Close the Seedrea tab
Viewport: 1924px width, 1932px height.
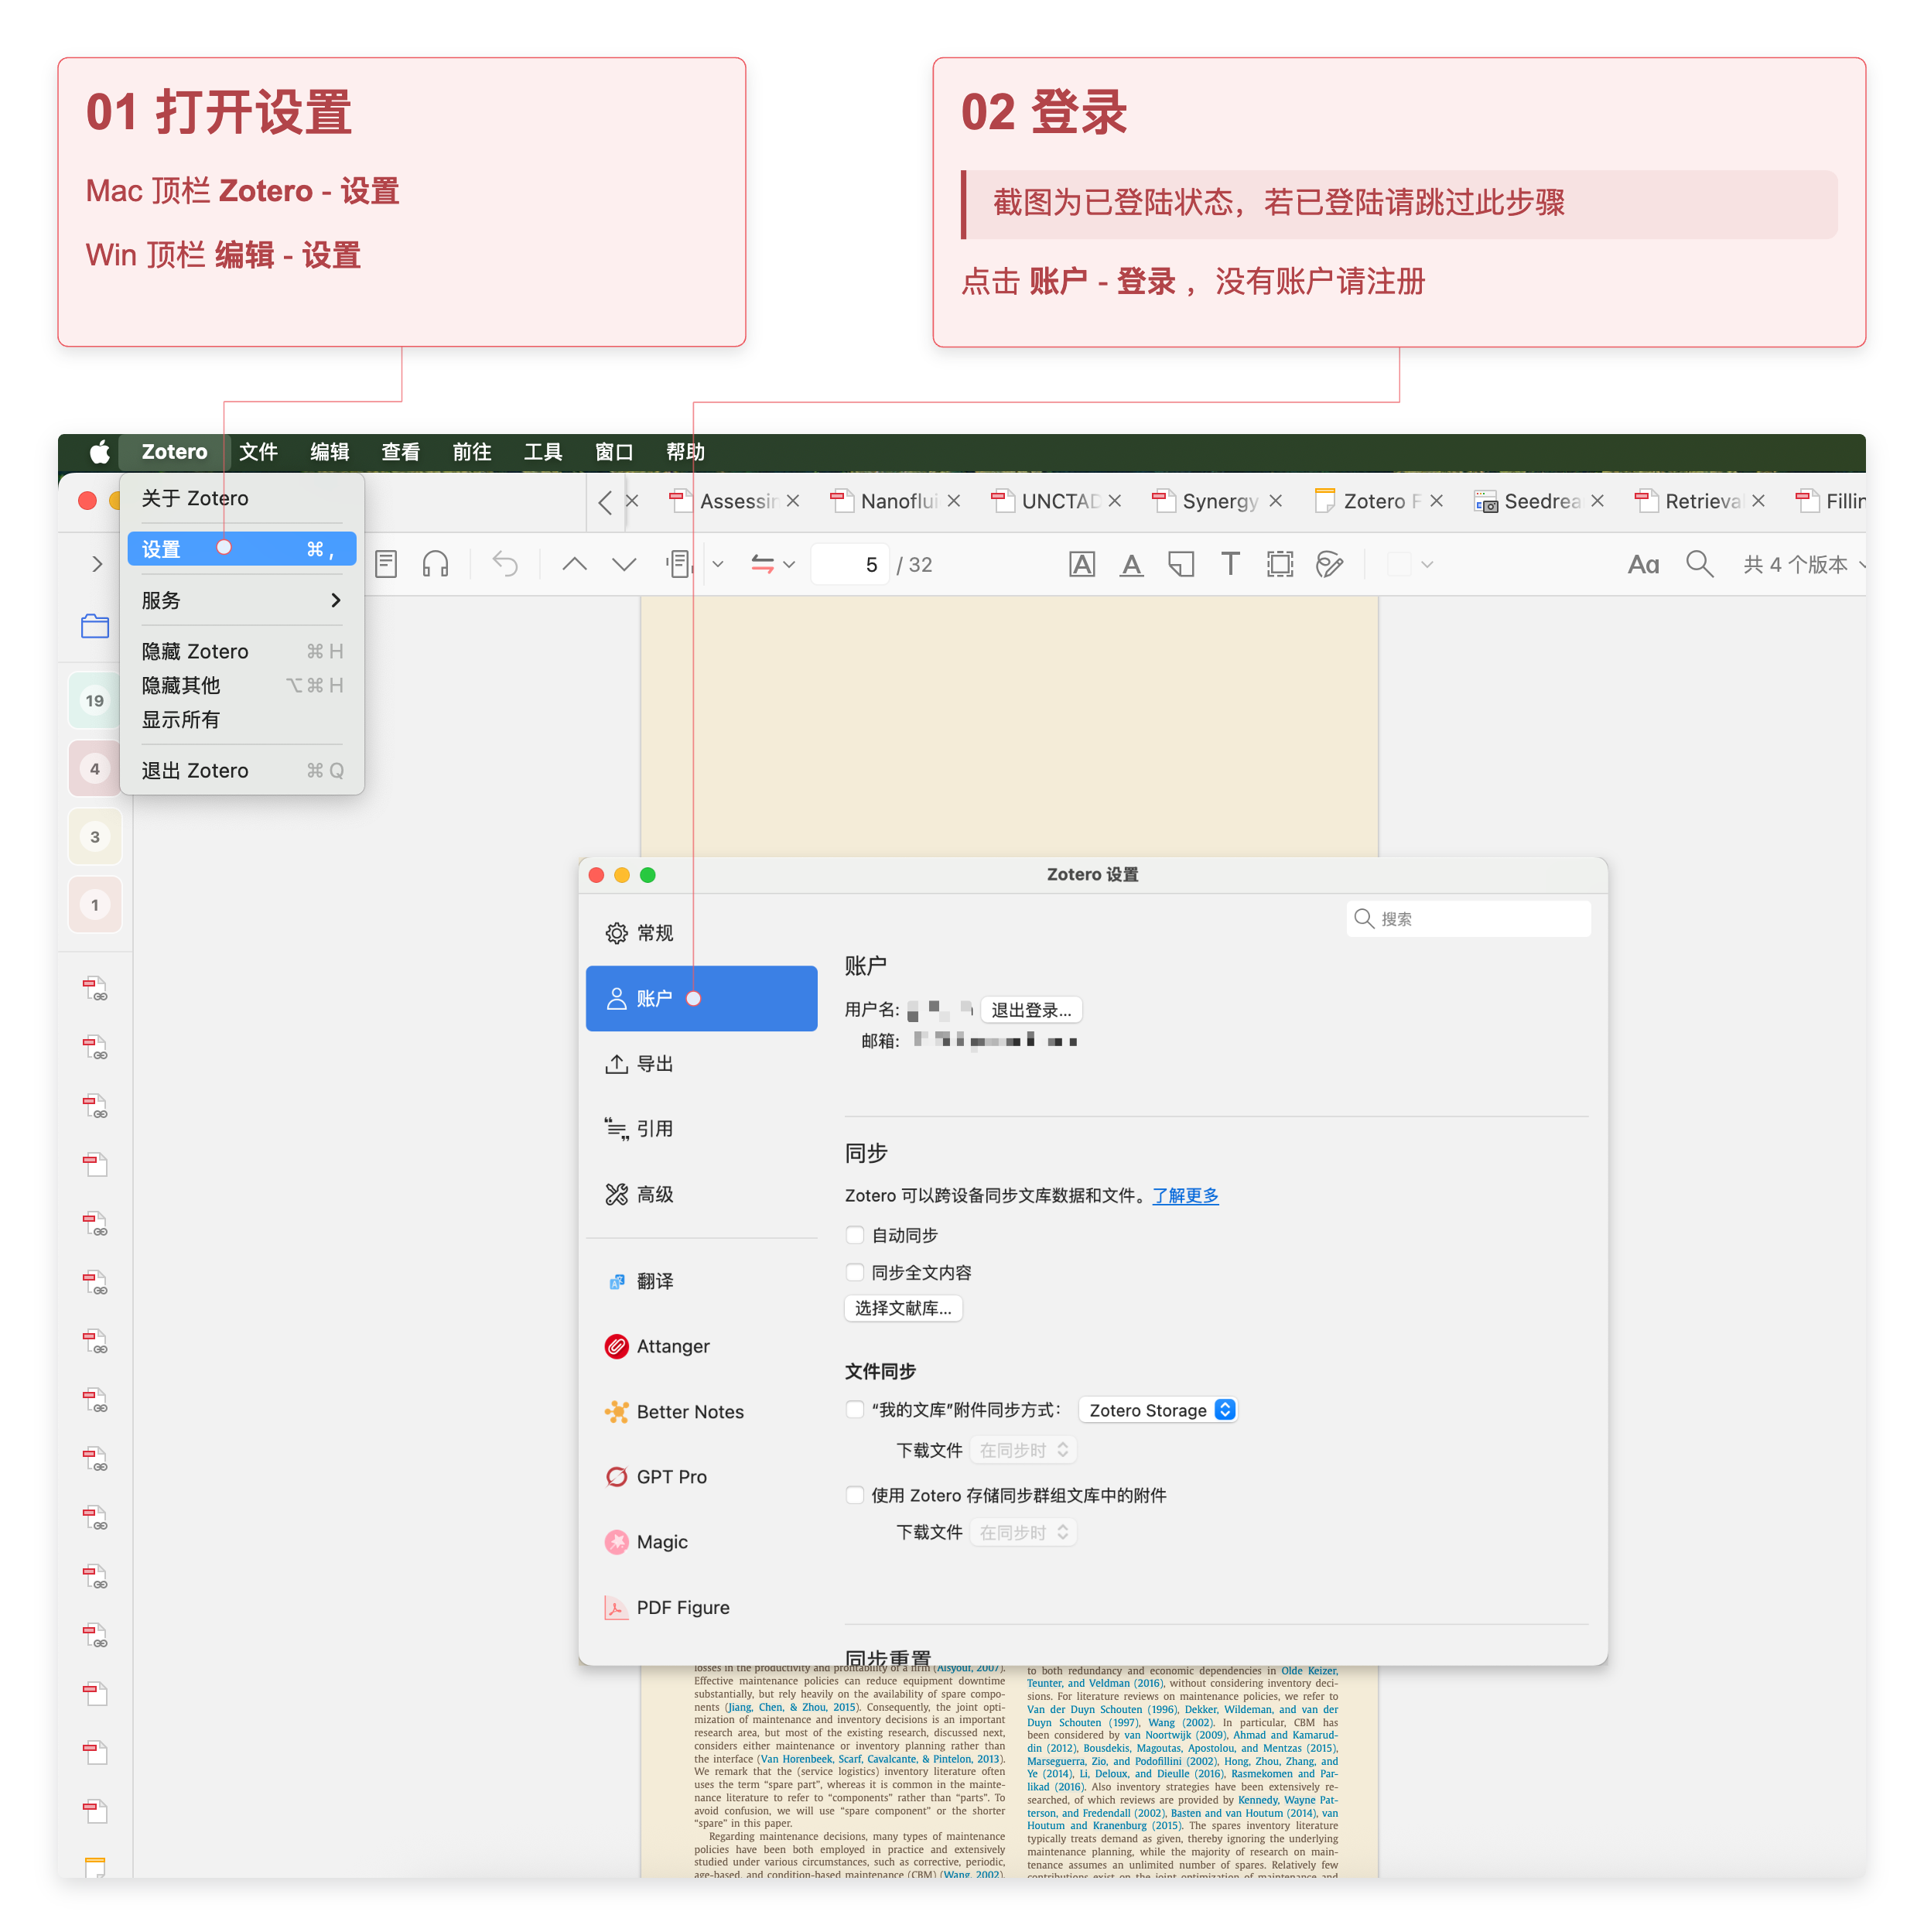(1598, 501)
